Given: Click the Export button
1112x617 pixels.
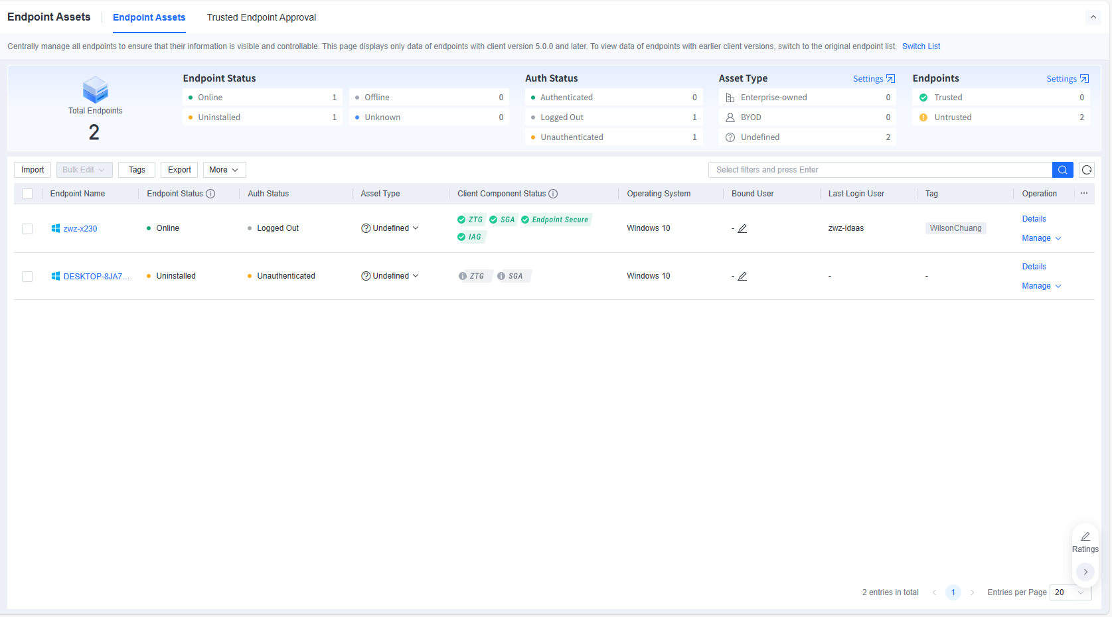Looking at the screenshot, I should tap(179, 170).
